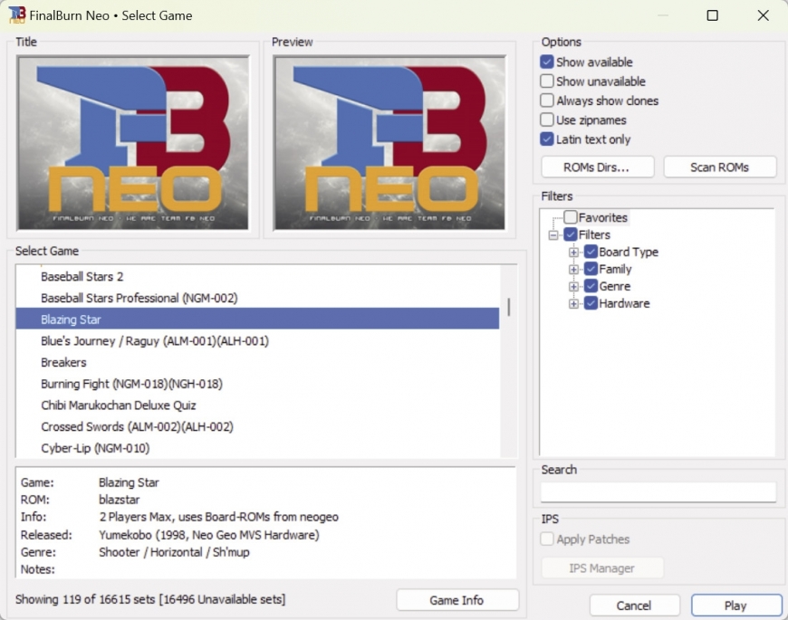Uncheck the Genre filter checkbox
Viewport: 788px width, 620px height.
point(591,286)
